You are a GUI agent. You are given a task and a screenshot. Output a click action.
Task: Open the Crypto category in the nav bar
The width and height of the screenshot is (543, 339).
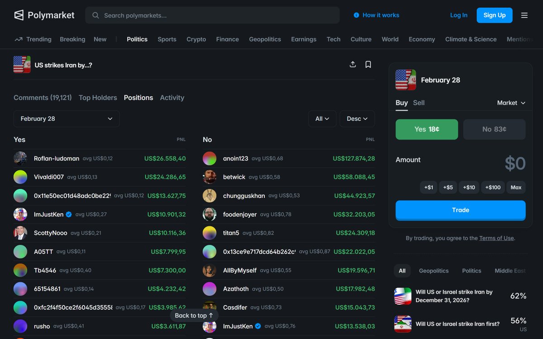(196, 39)
